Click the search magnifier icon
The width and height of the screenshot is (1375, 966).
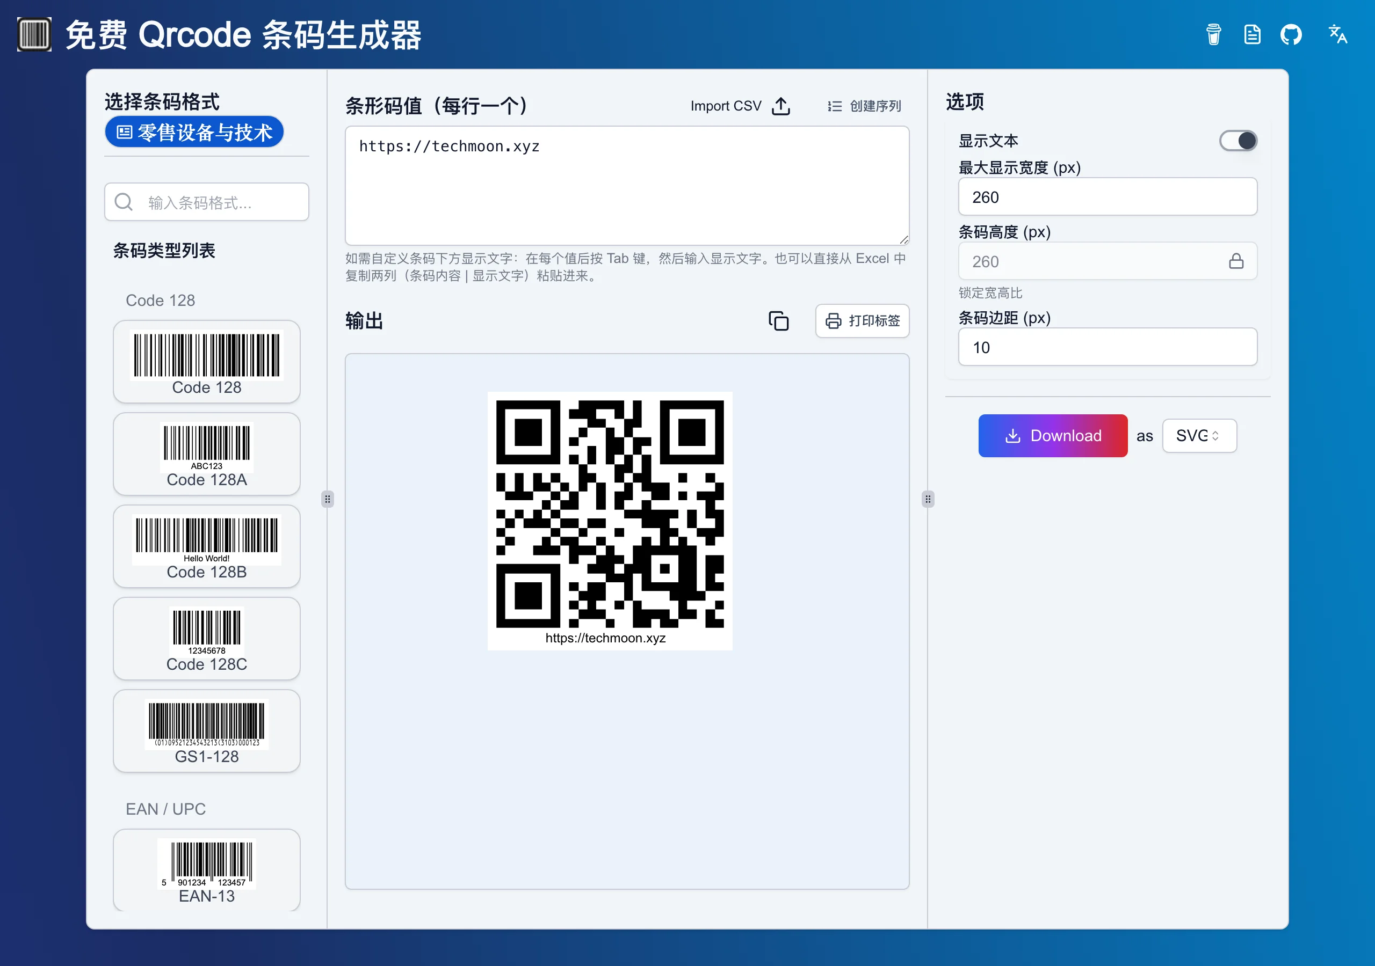pyautogui.click(x=124, y=202)
